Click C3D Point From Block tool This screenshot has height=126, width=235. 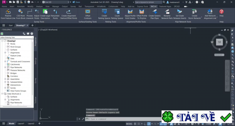pos(21,14)
